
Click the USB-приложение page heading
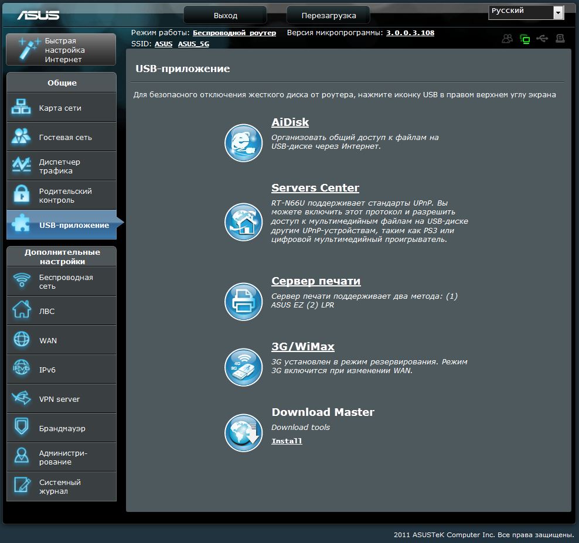182,69
